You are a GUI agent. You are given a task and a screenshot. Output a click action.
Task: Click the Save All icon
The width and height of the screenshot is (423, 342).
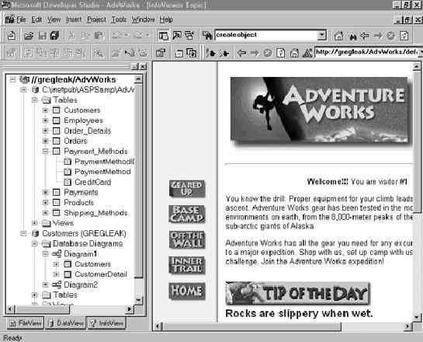pyautogui.click(x=55, y=36)
